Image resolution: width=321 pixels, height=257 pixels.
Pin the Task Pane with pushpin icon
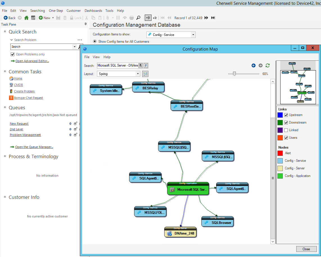pyautogui.click(x=85, y=24)
